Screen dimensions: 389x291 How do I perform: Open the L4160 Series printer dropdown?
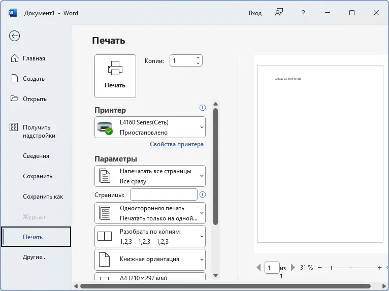(150, 127)
